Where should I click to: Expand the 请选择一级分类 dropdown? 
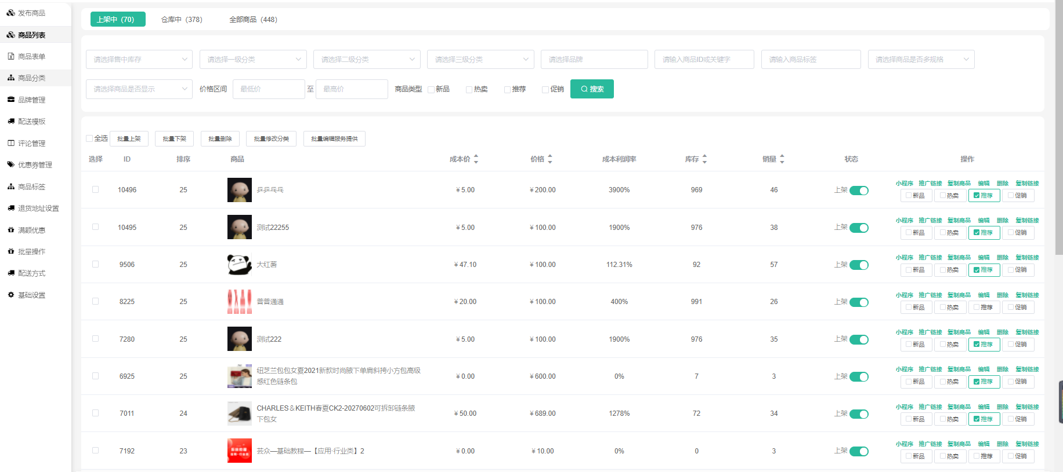click(252, 59)
